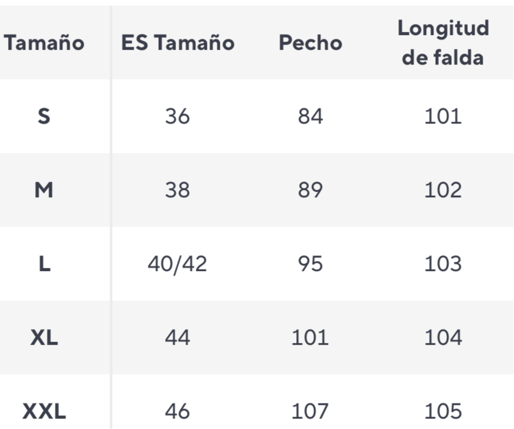Click skirt length value 103
This screenshot has height=429, width=514.
point(443,264)
